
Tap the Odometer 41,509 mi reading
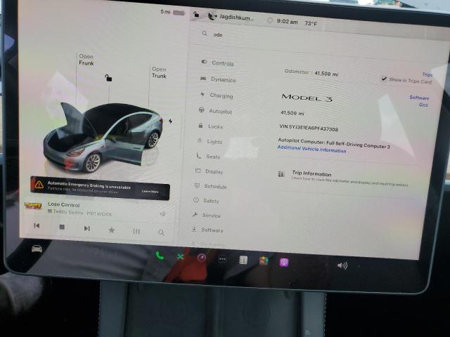[311, 72]
